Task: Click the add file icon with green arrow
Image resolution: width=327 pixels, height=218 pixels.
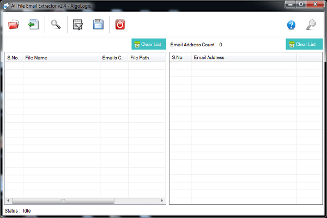Action: coord(33,25)
